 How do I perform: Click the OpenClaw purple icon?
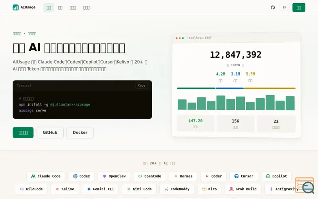click(x=105, y=176)
